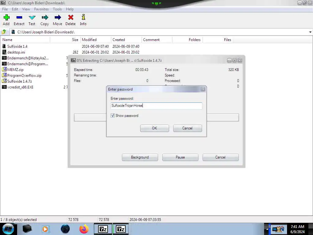Open the Favorites menu

click(41, 9)
